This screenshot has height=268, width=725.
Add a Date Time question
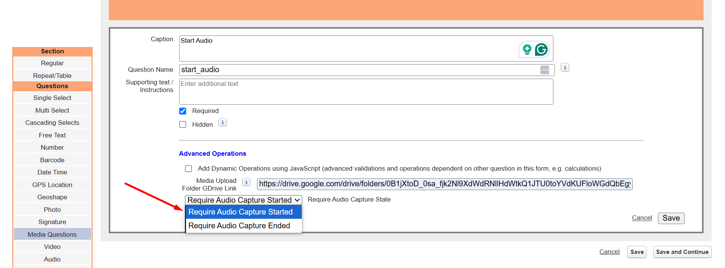[52, 172]
